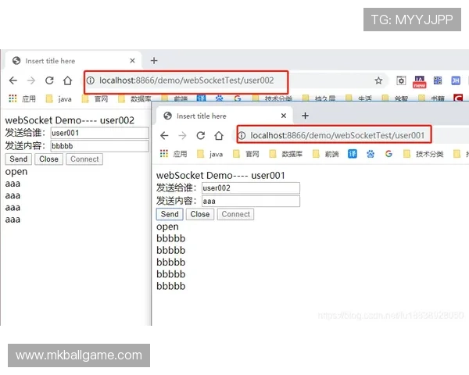Focus the 发送内容 field containing bbbbb
Viewport: 469px width, 375px height.
pos(98,145)
